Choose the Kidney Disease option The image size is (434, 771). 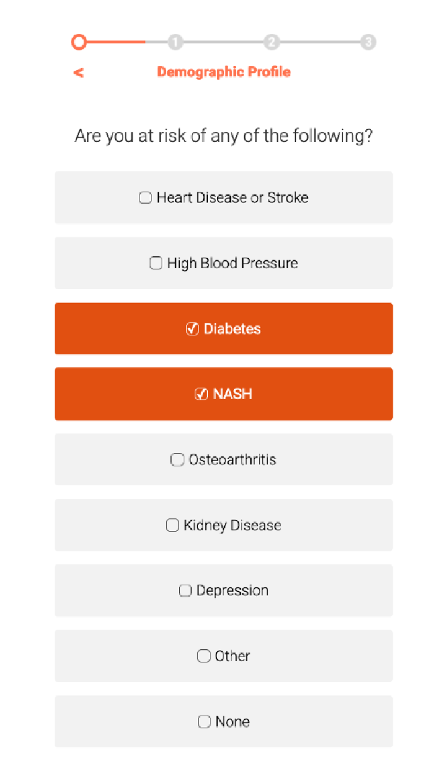pos(223,525)
